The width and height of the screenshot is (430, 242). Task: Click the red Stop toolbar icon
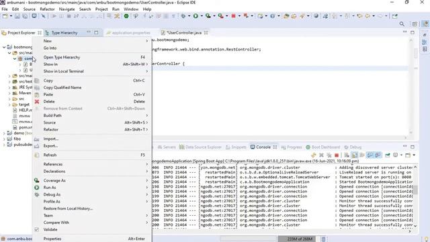tap(233, 16)
